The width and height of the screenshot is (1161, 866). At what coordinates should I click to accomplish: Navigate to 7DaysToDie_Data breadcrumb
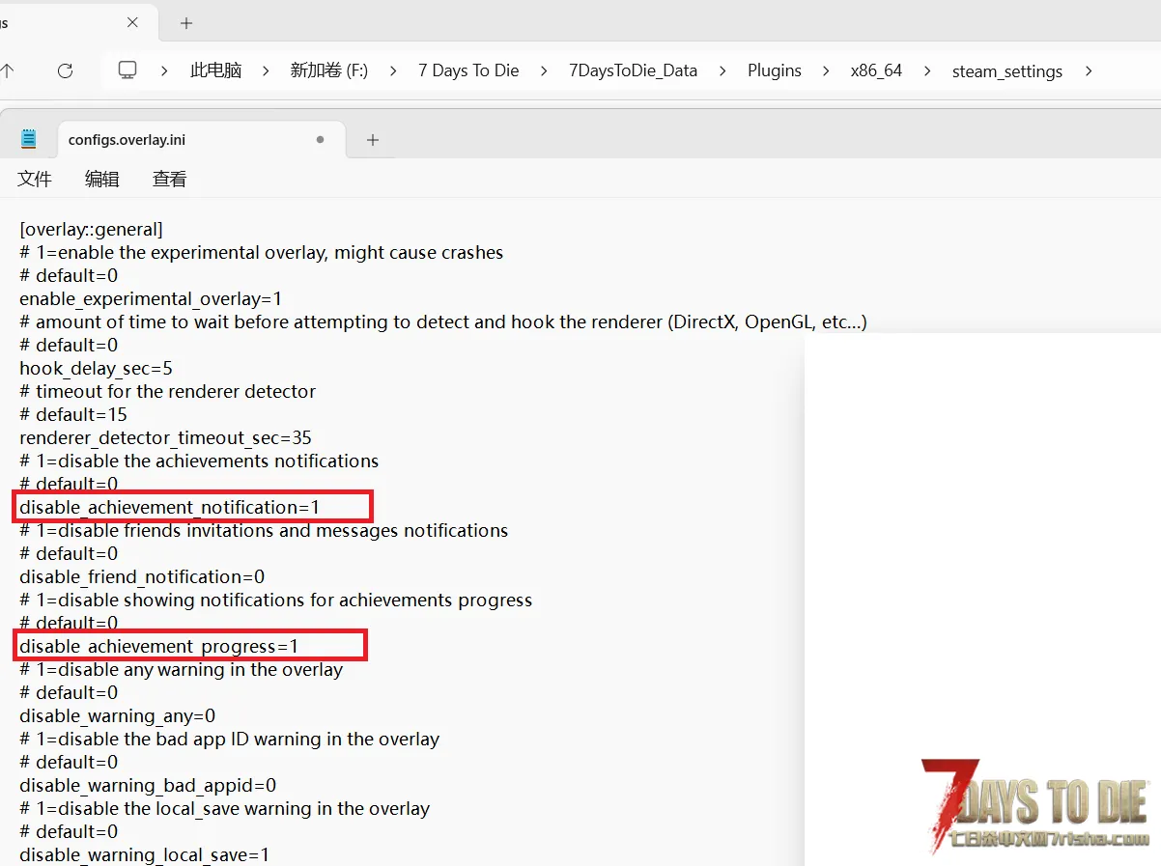click(633, 70)
